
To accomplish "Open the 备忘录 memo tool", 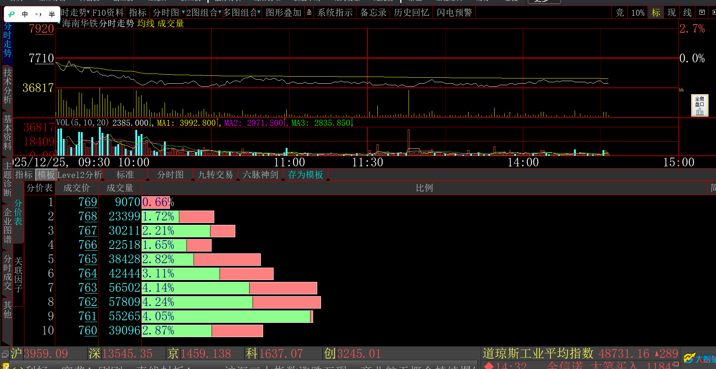I will (373, 13).
